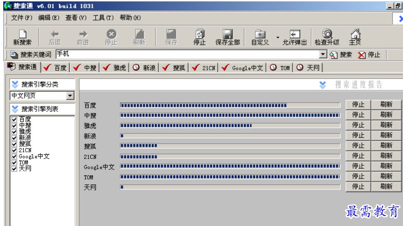Uncheck the 雅虎 engine checkbox
Screen dimensions: 403x226
pos(14,132)
